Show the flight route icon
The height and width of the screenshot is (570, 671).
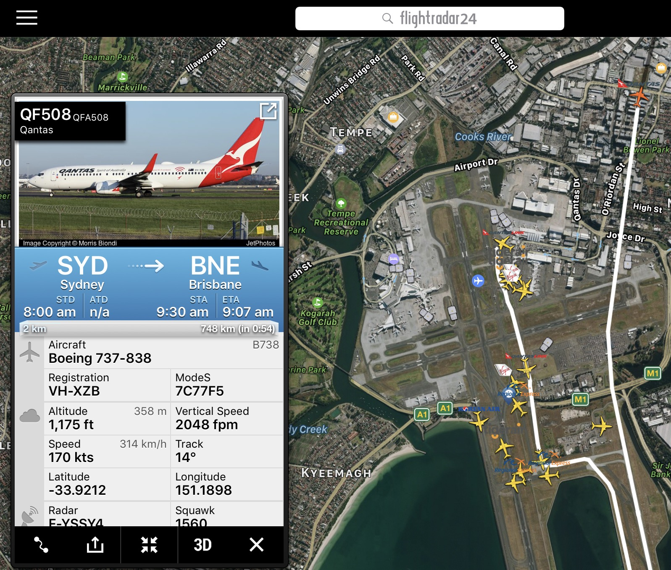(x=41, y=545)
